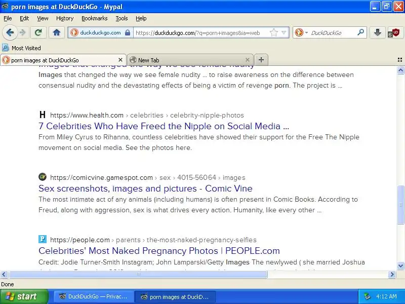Click the People.com P favicon
This screenshot has width=405, height=304.
[x=43, y=239]
